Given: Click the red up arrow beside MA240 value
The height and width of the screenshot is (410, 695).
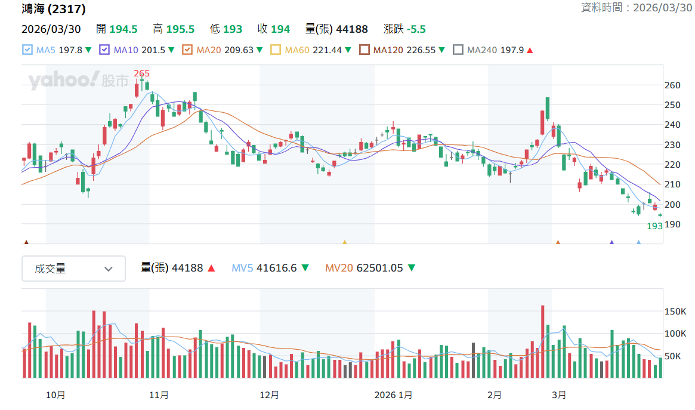Looking at the screenshot, I should coord(530,50).
